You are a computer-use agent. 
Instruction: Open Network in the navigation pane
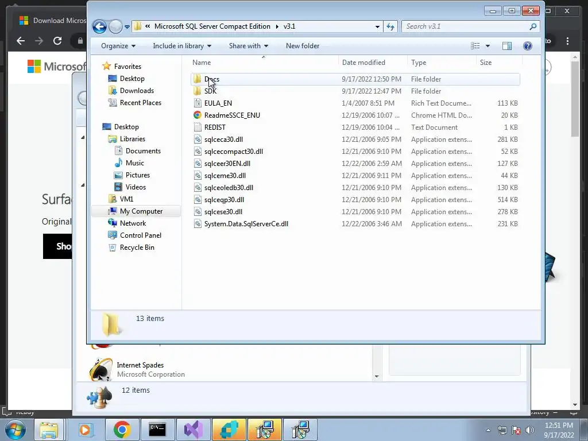tap(133, 223)
